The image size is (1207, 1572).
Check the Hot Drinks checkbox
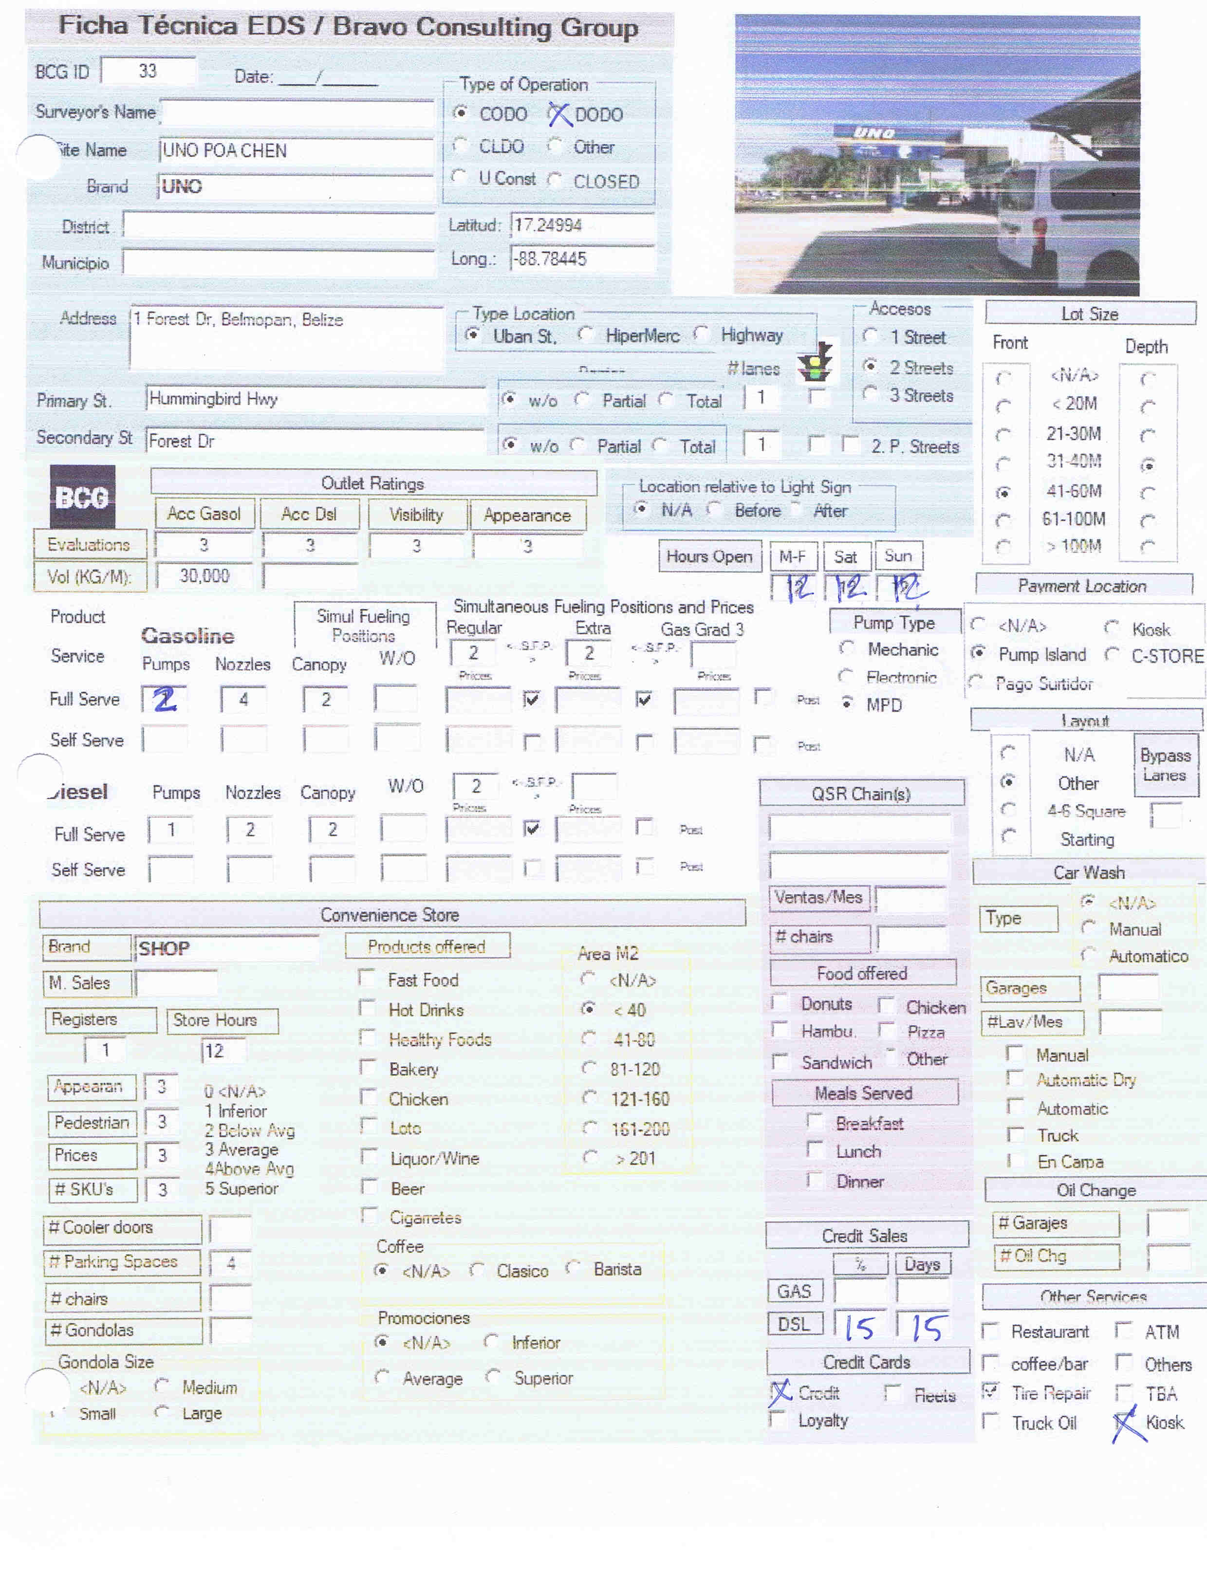[367, 1008]
